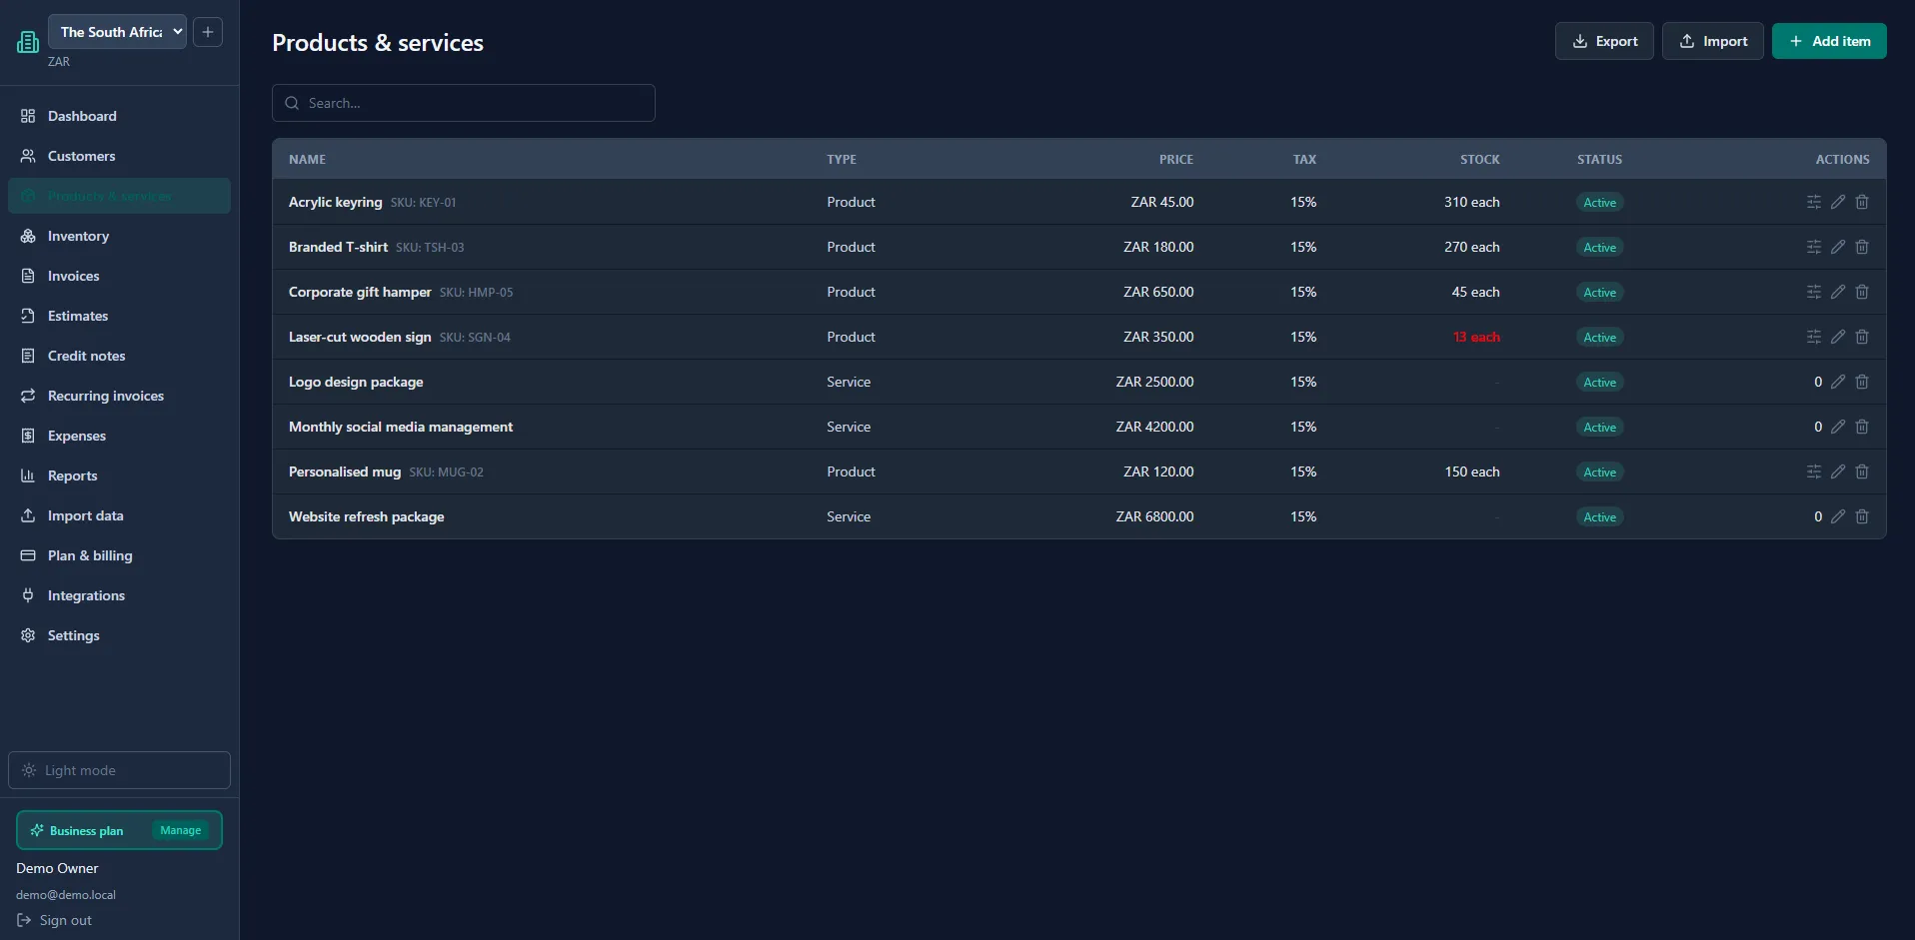Open the Inventory section
Image resolution: width=1915 pixels, height=940 pixels.
pos(119,236)
